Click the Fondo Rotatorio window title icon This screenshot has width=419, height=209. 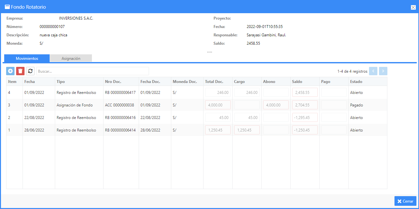click(x=7, y=7)
